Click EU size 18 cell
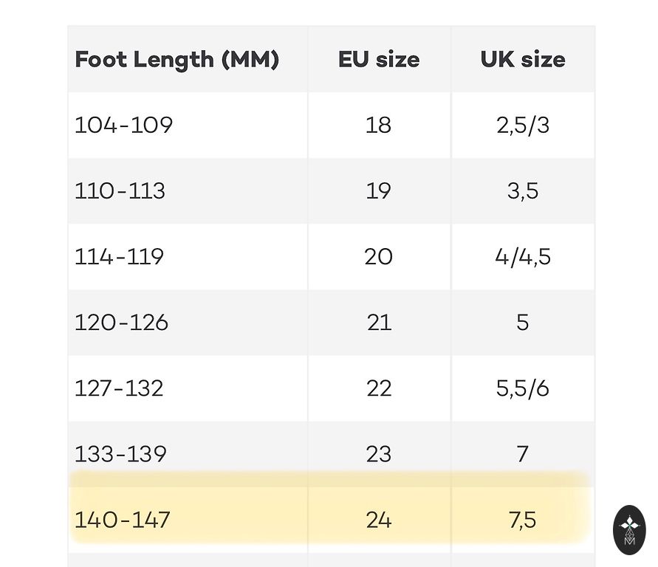Viewport: 658px width, 567px height. click(379, 126)
